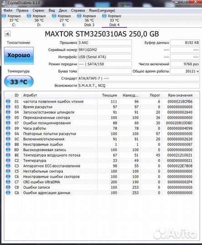Image resolution: width=202 pixels, height=245 pixels.
Task: Click status orb for Включения/отключения
Action: pyautogui.click(x=8, y=139)
